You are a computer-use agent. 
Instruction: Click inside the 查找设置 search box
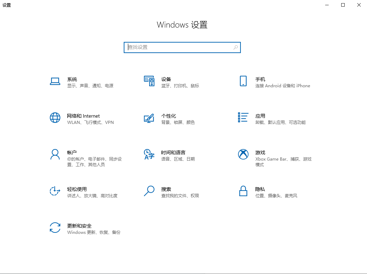coord(178,47)
